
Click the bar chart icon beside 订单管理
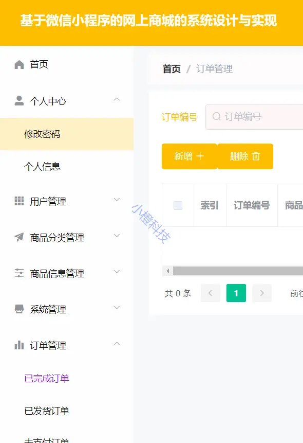tap(19, 345)
